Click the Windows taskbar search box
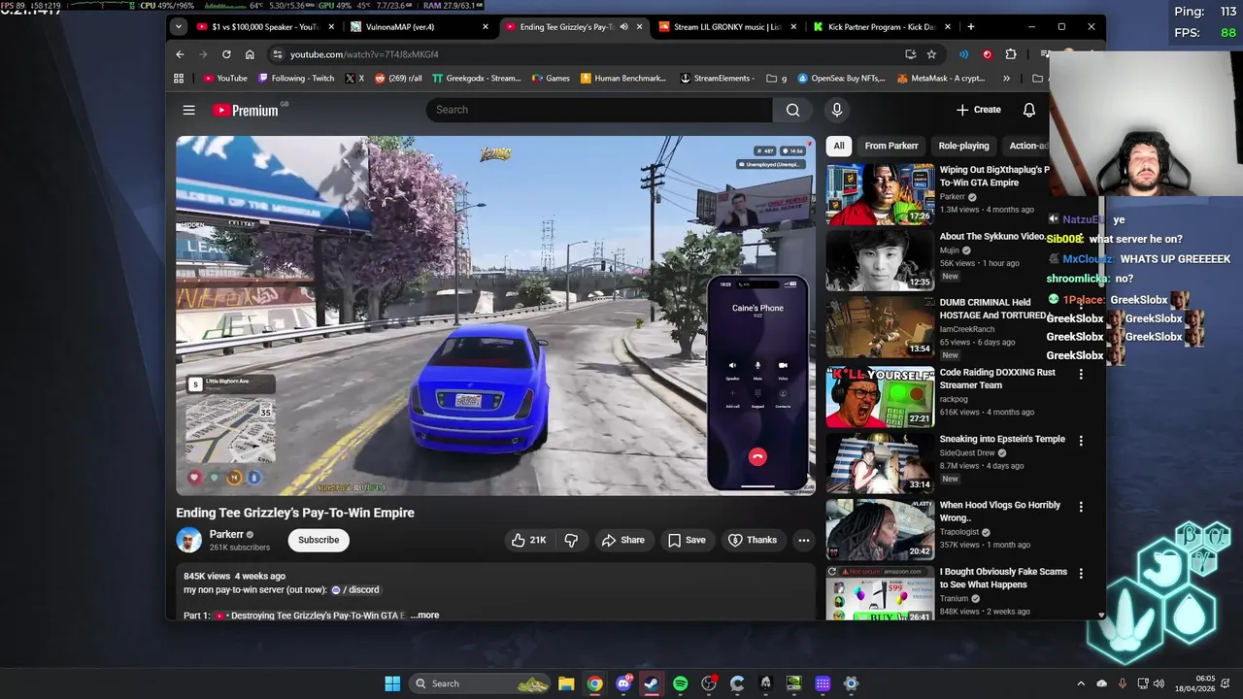 pos(481,683)
